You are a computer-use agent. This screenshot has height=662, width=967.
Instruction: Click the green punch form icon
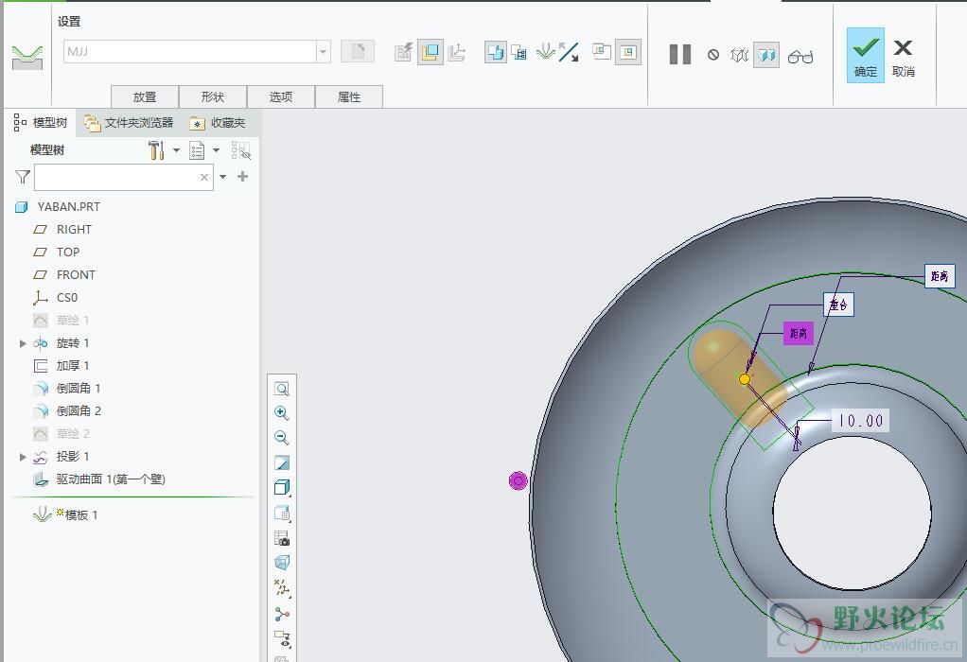pyautogui.click(x=546, y=52)
